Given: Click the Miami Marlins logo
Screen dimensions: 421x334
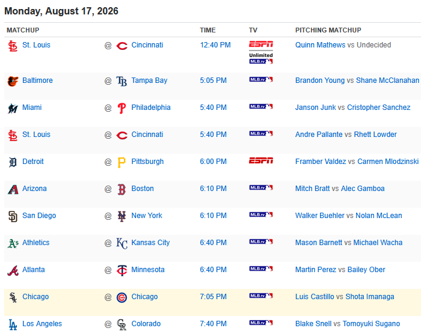Looking at the screenshot, I should [x=13, y=108].
